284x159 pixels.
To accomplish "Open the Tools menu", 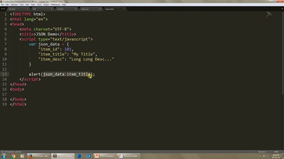I will (x=39, y=5).
